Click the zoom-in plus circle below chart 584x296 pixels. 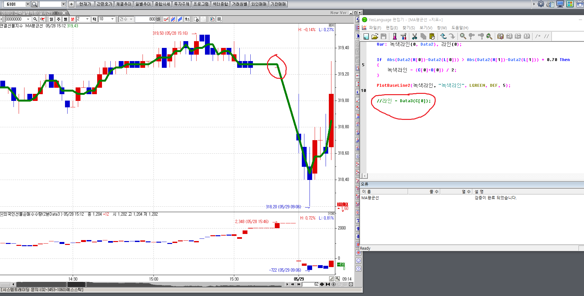point(334,284)
